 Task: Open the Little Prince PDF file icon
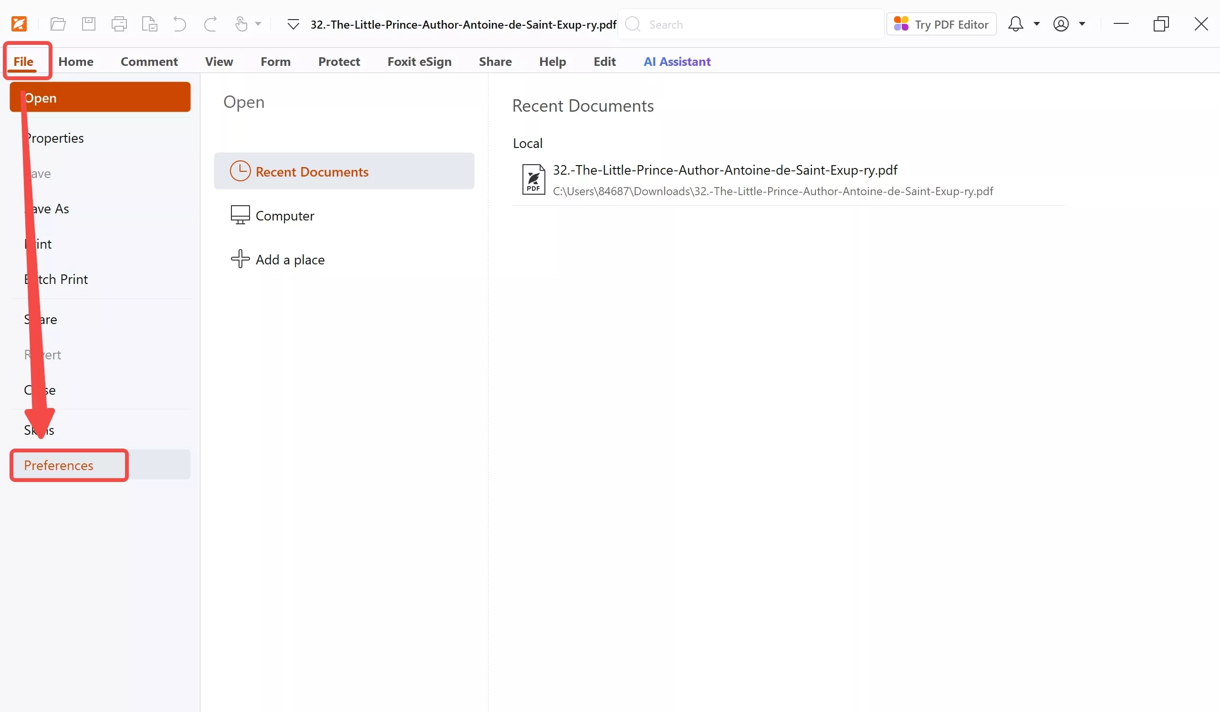[533, 179]
